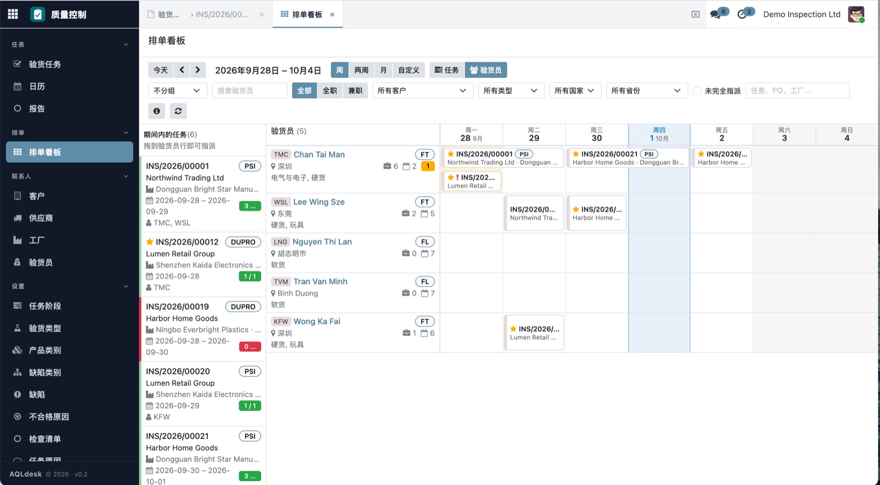880x485 pixels.
Task: Open 不分组 grouping dropdown
Action: [x=178, y=91]
